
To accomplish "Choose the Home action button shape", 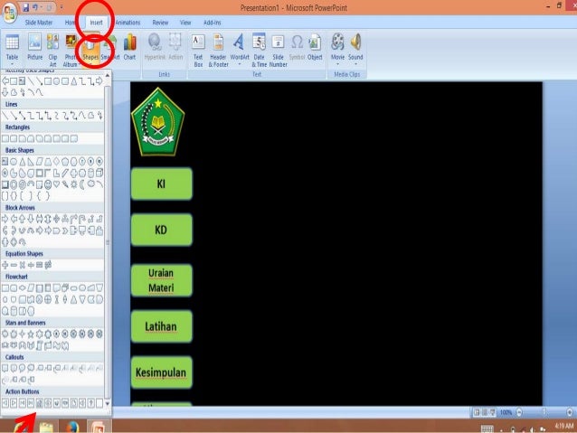I will pos(40,403).
